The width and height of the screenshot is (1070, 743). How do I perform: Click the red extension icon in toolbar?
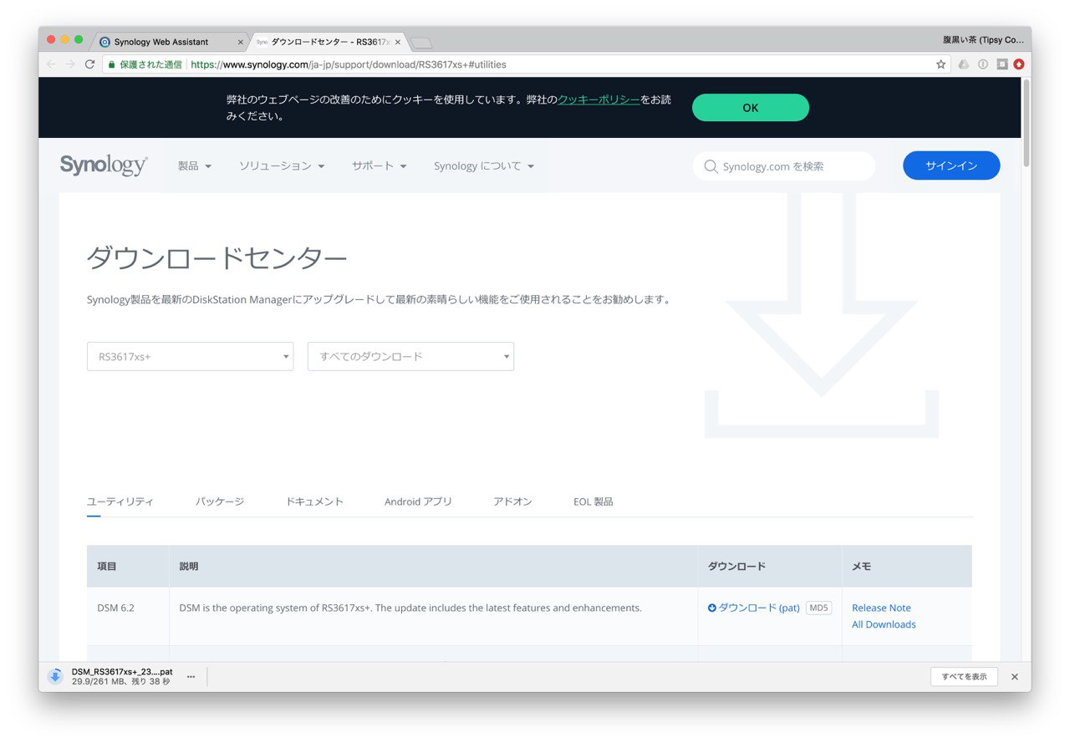tap(1019, 64)
